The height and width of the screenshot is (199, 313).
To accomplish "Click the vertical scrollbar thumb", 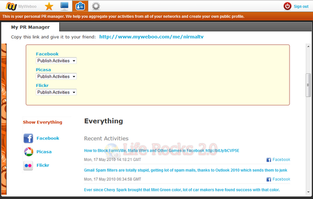I will pos(308,85).
